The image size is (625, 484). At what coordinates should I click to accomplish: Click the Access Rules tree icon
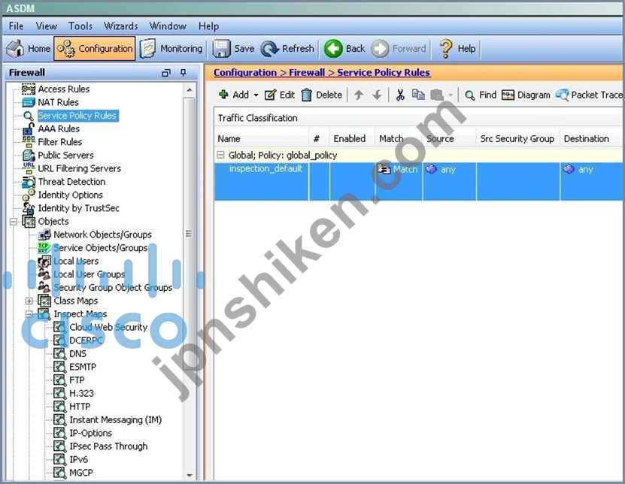(29, 89)
